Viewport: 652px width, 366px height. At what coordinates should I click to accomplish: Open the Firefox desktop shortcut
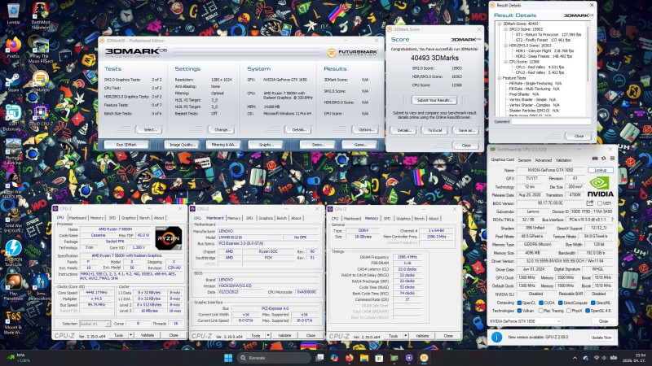pos(13,47)
